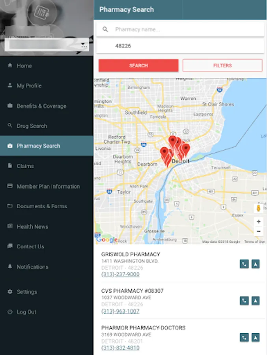Open Benefits & Coverage menu item
The height and width of the screenshot is (355, 267).
tap(47, 106)
